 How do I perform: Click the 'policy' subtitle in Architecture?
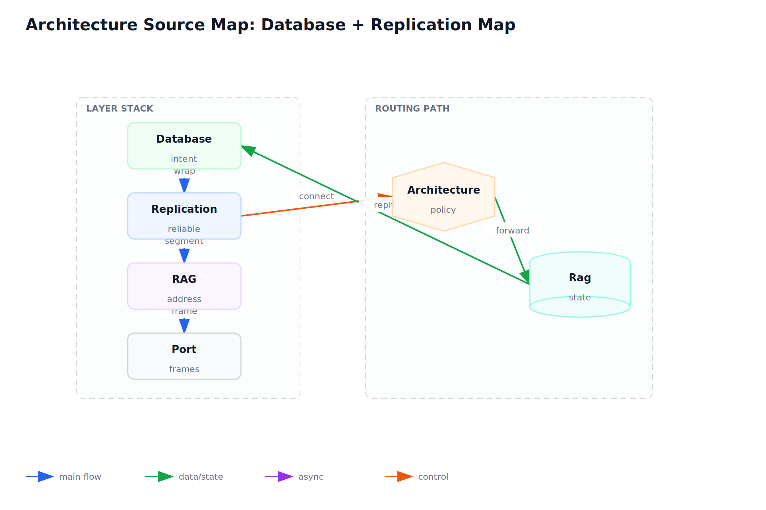(443, 210)
